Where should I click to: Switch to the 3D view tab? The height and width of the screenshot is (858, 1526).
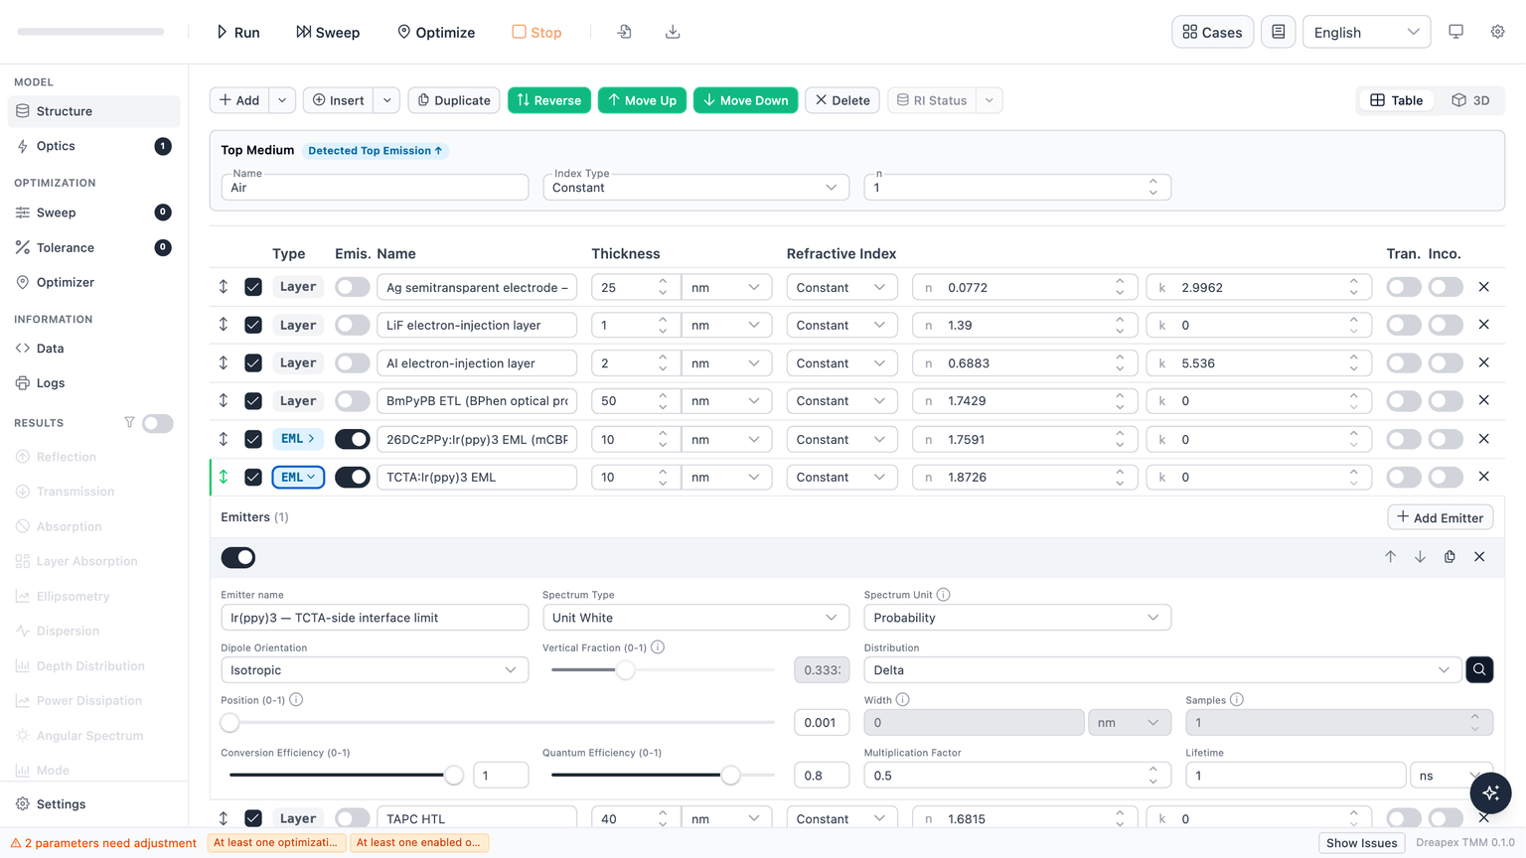click(1470, 100)
